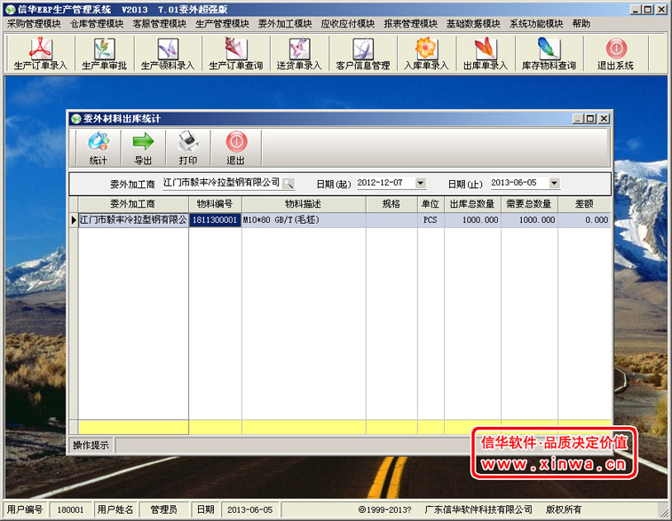The image size is (672, 521).
Task: Click 差额 column header
Action: (x=585, y=204)
